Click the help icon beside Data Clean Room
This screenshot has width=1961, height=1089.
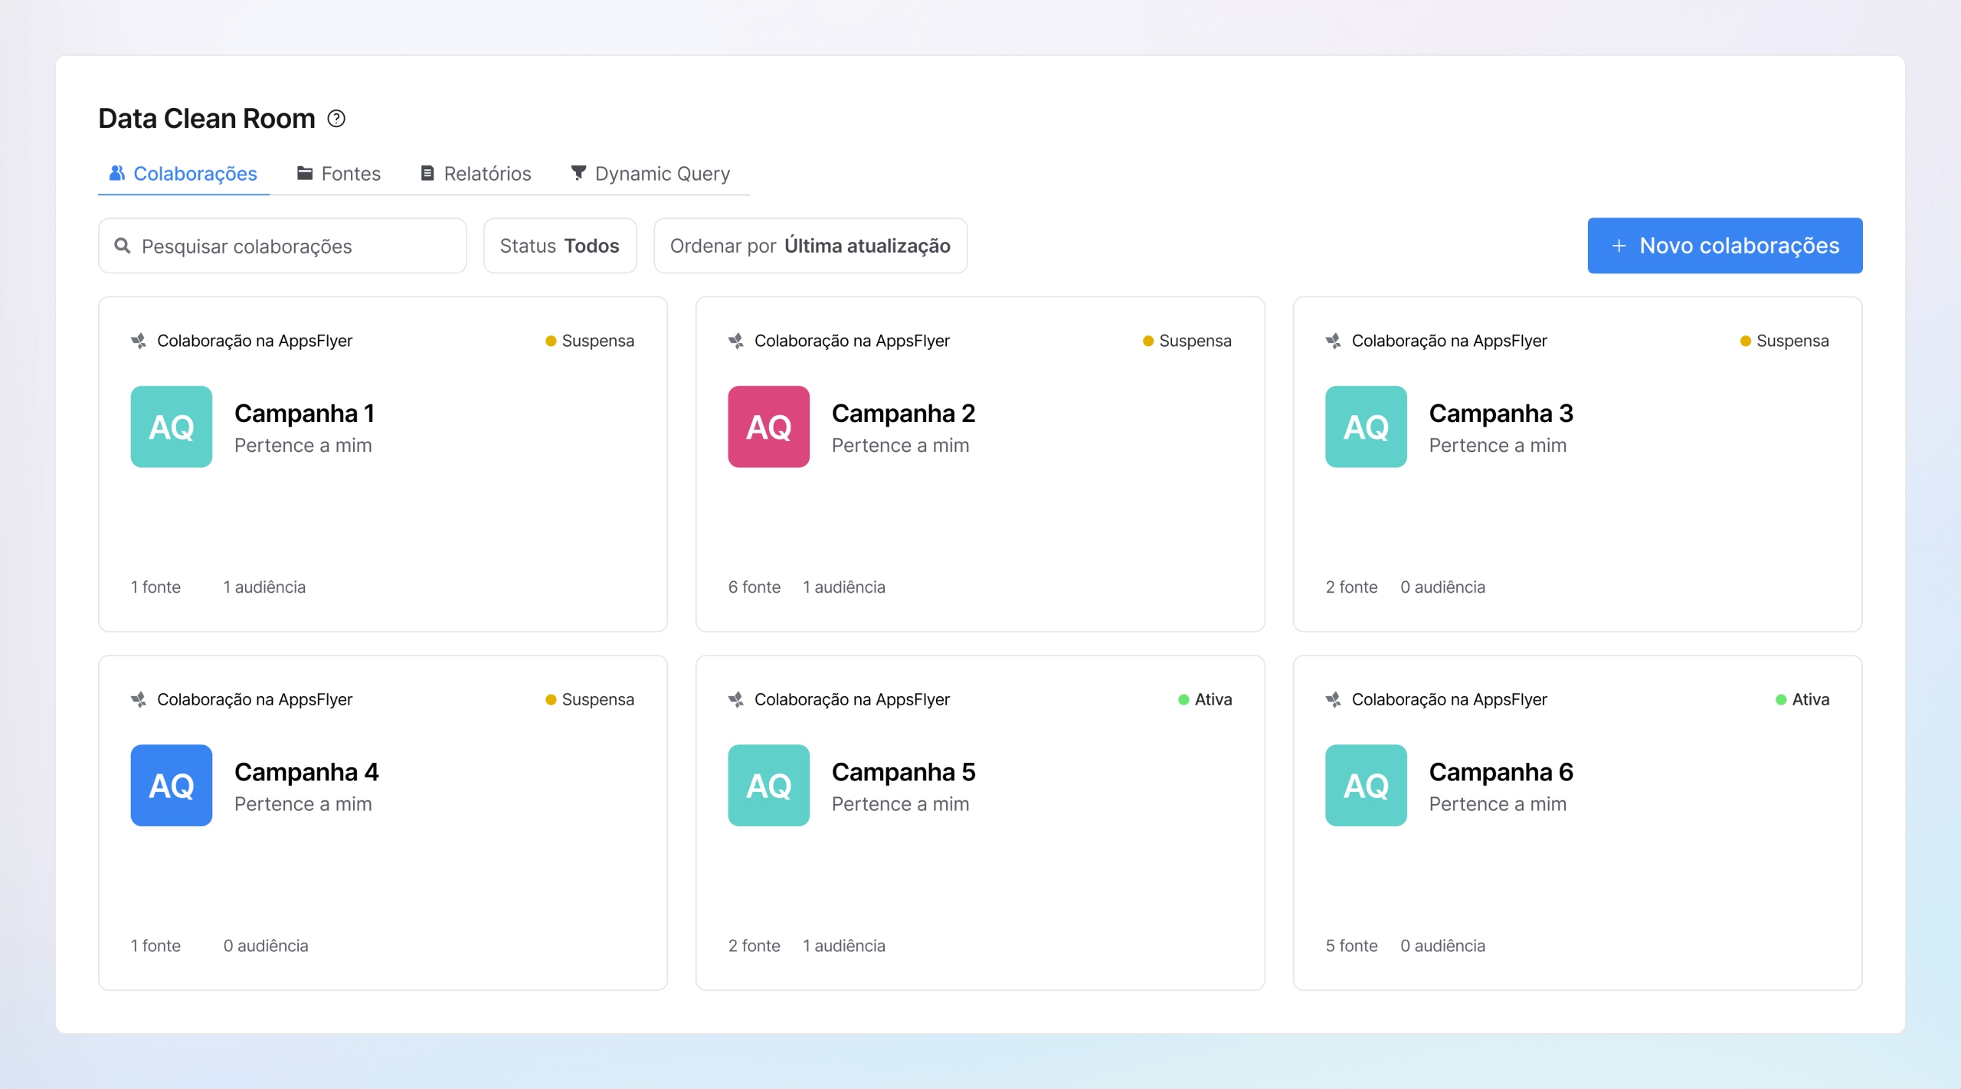[336, 119]
